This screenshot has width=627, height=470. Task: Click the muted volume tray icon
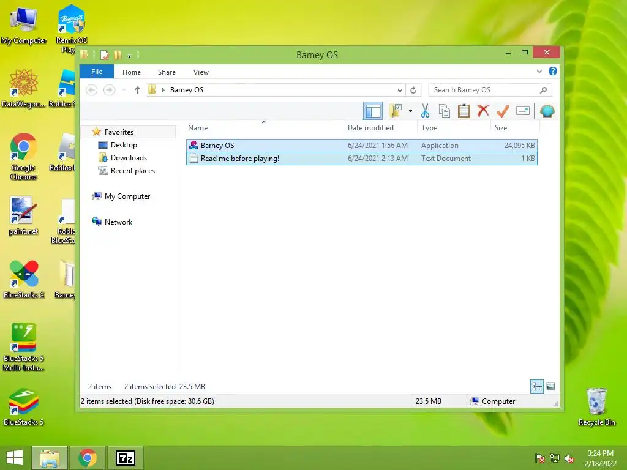pyautogui.click(x=569, y=458)
